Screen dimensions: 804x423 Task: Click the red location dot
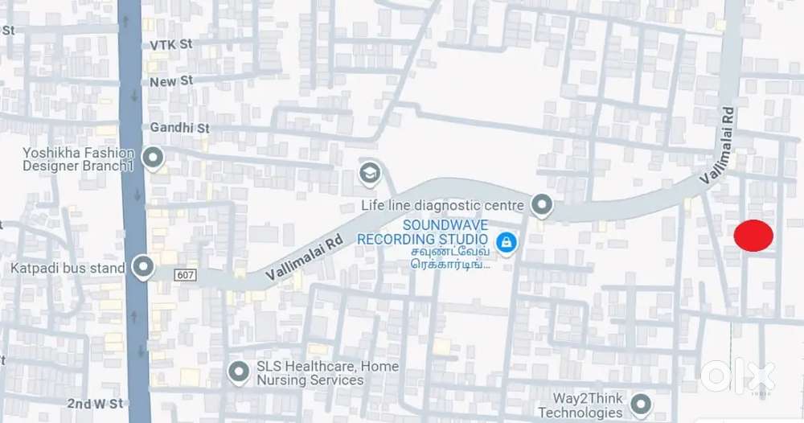(x=753, y=236)
